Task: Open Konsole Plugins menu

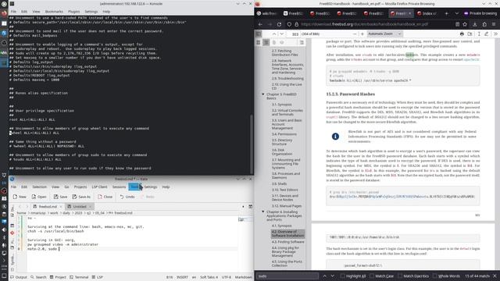Action: pos(73,12)
